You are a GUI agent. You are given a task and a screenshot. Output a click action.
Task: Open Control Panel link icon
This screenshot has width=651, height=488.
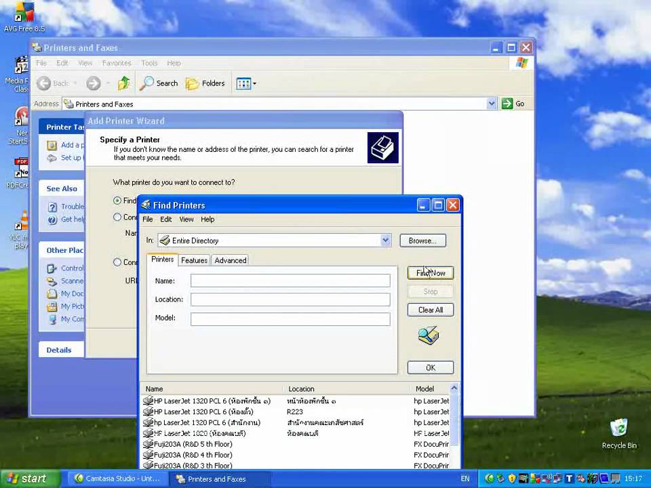click(x=52, y=269)
